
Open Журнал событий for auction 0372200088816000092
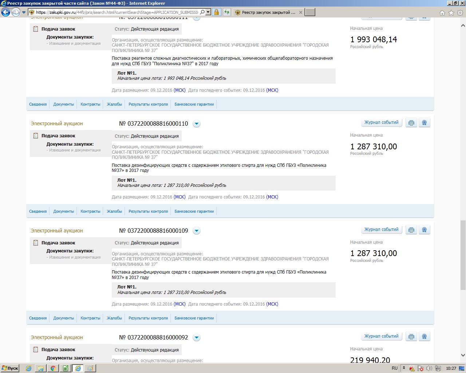coord(382,336)
